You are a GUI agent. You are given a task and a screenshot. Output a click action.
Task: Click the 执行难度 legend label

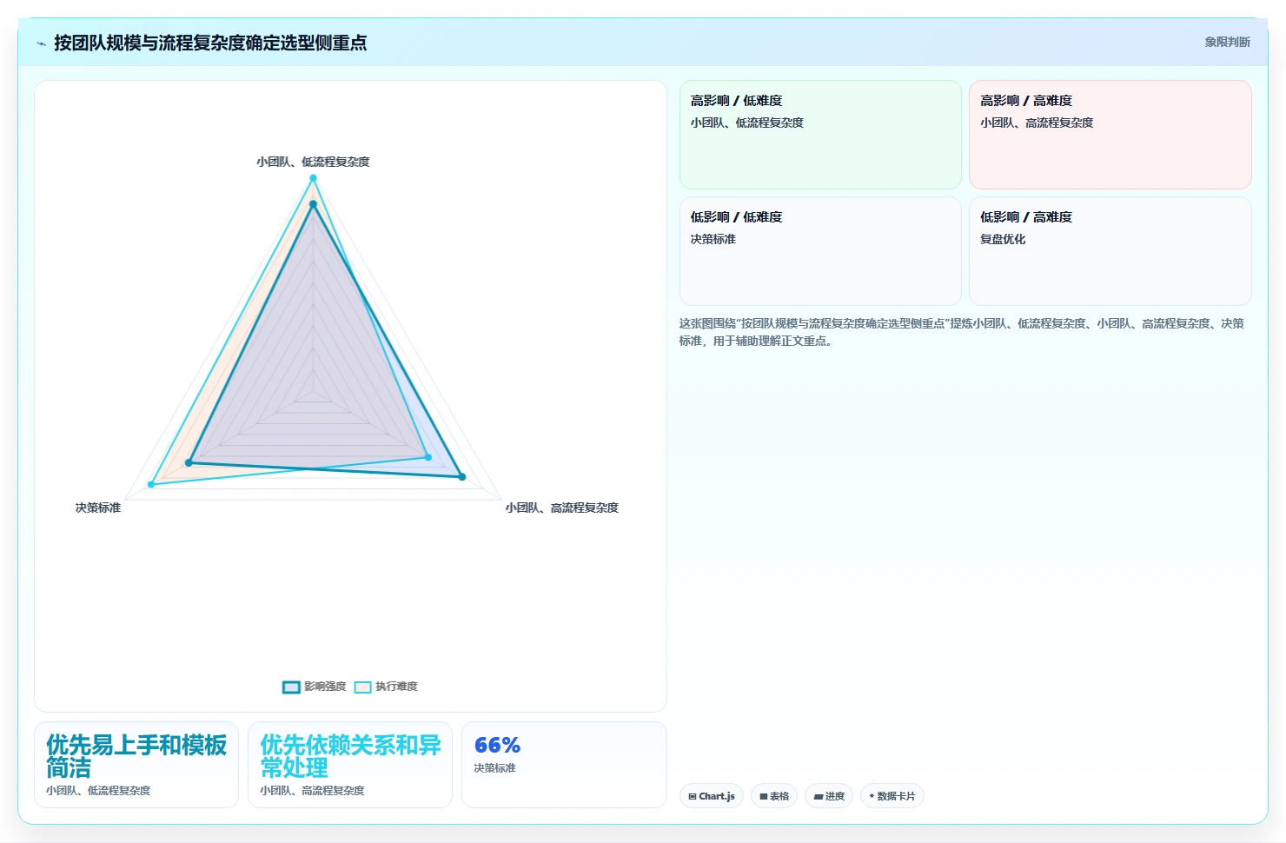pyautogui.click(x=396, y=687)
